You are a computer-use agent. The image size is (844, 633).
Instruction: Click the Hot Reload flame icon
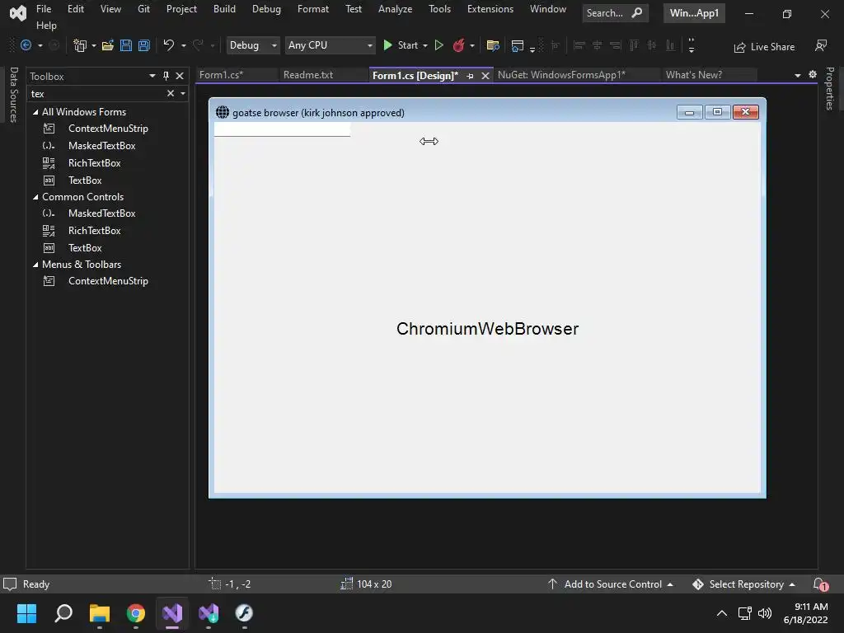pyautogui.click(x=458, y=45)
